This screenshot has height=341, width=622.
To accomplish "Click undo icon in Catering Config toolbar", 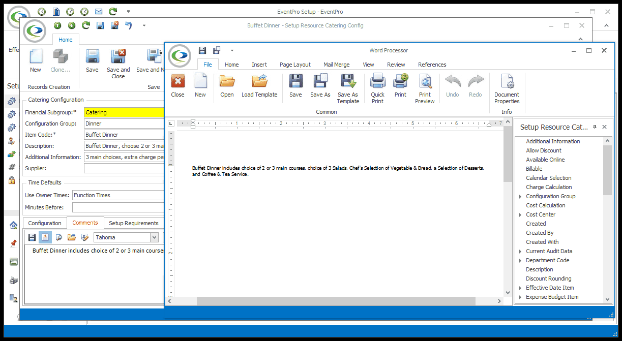I will (129, 25).
